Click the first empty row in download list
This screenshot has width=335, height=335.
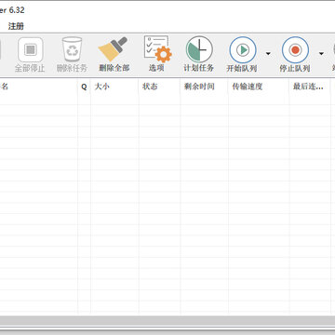167,100
